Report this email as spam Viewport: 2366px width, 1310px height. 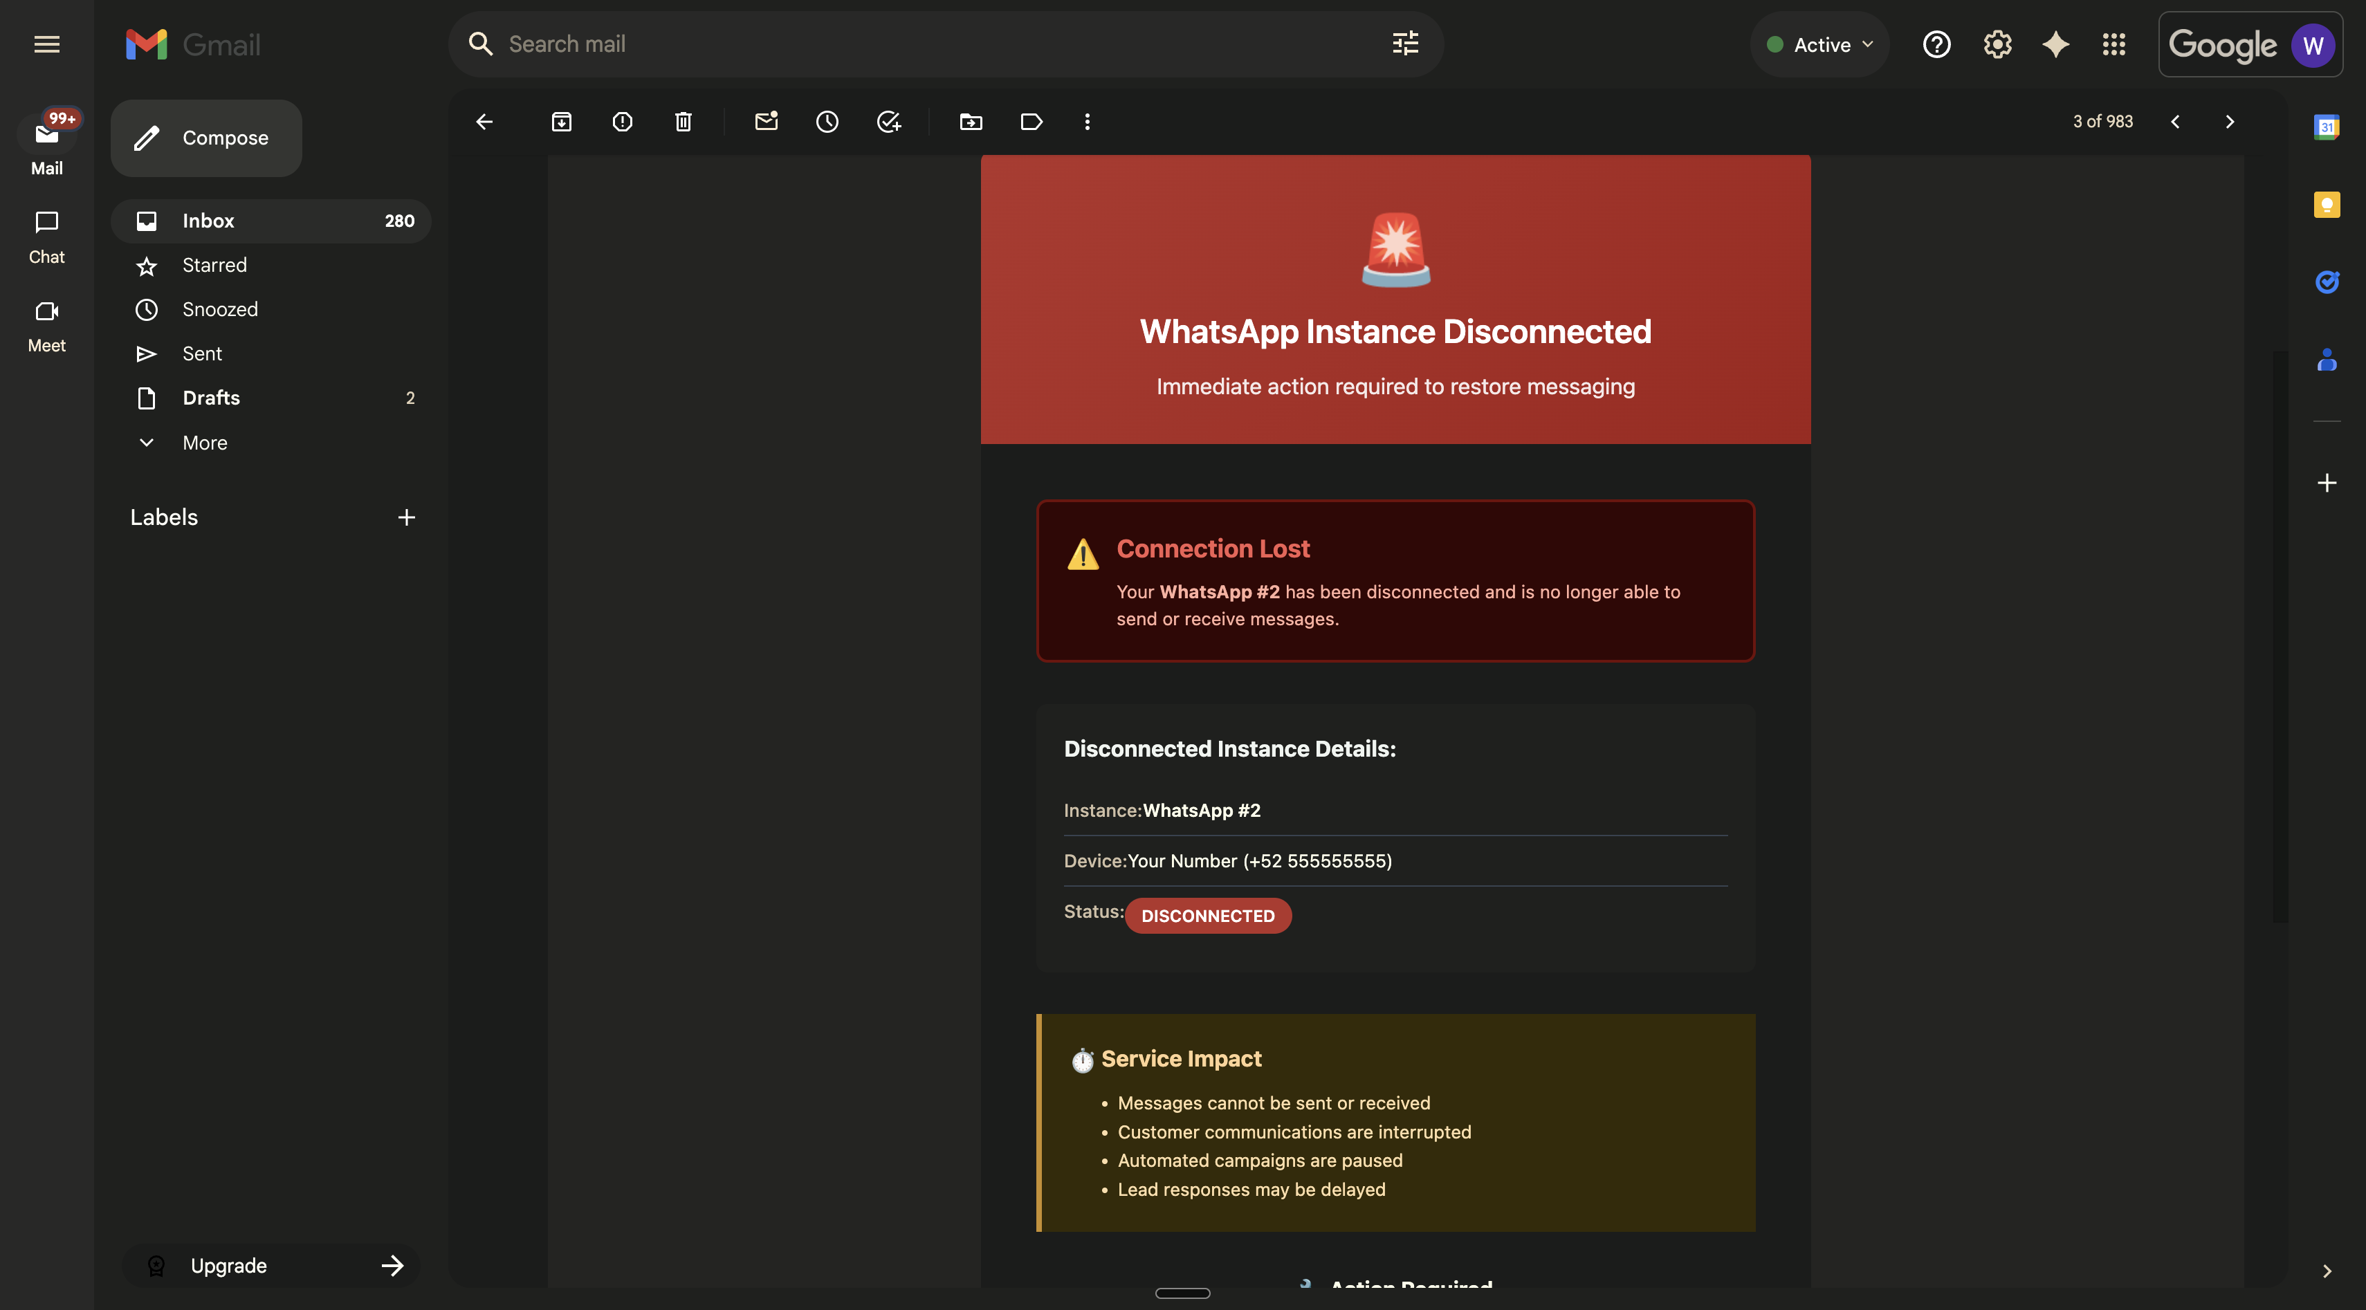623,121
